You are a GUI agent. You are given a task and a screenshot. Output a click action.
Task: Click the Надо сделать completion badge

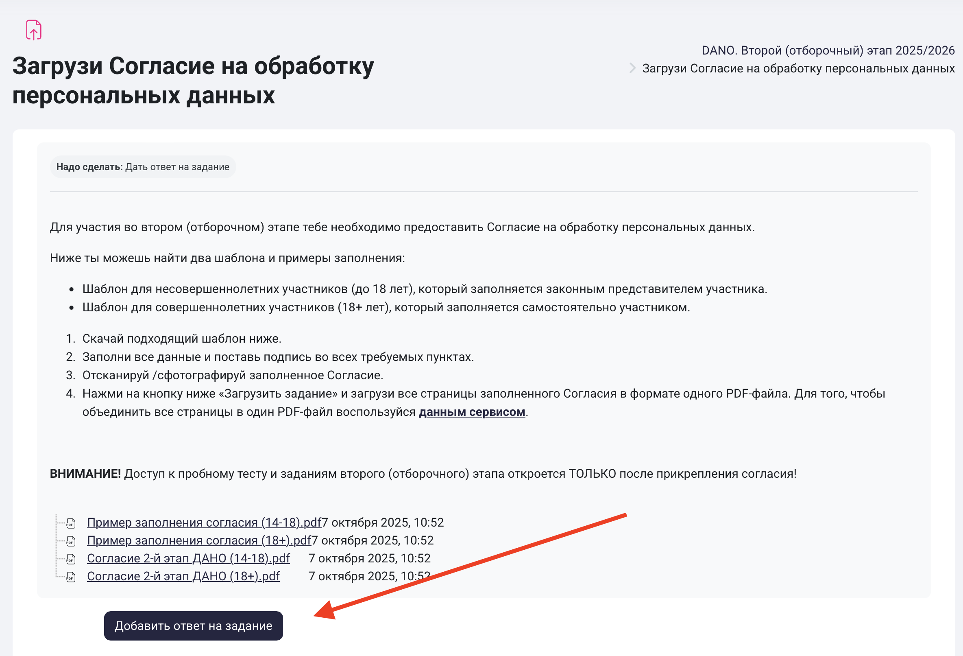(x=143, y=167)
